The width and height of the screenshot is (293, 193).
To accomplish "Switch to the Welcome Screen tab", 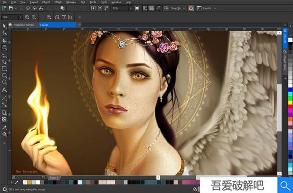I will 24,25.
